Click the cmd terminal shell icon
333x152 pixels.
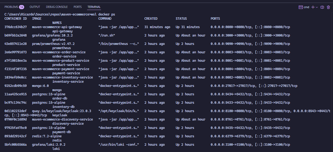coord(301,7)
